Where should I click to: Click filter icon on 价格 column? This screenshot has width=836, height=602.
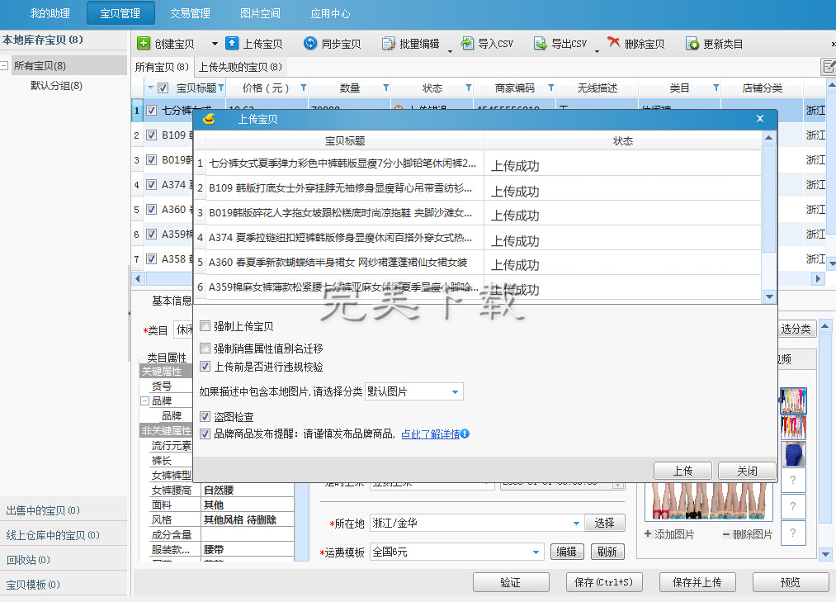(304, 88)
